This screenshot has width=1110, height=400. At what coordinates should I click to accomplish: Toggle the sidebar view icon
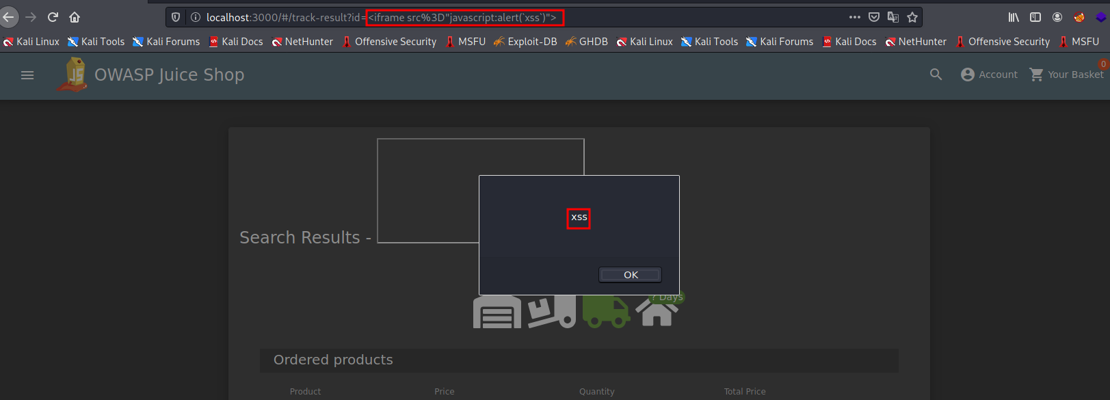click(x=1035, y=17)
